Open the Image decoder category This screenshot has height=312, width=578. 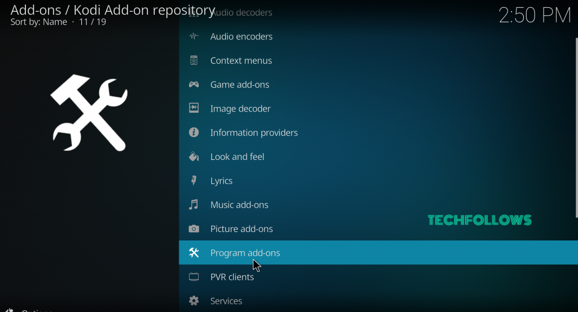click(x=378, y=108)
